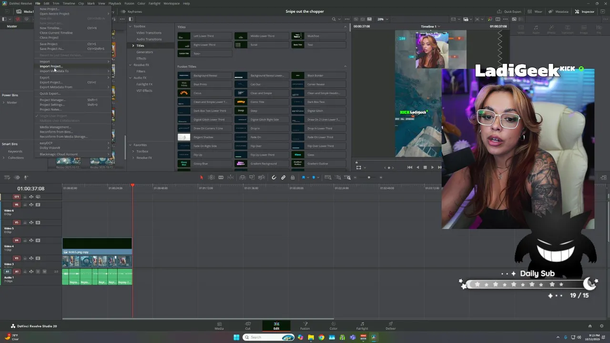Switch to the Deliver page
The width and height of the screenshot is (610, 343).
click(x=391, y=326)
